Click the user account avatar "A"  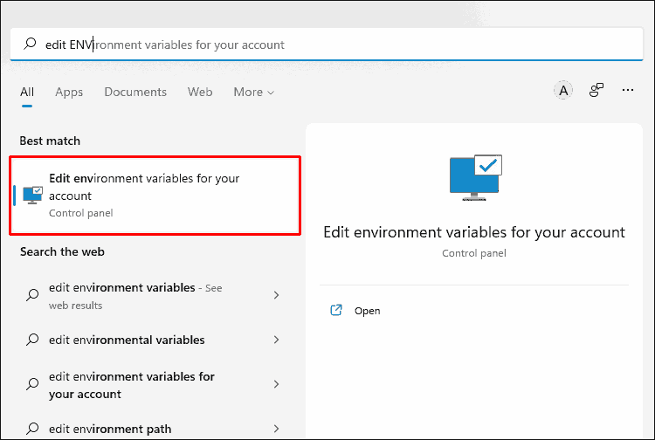coord(564,91)
